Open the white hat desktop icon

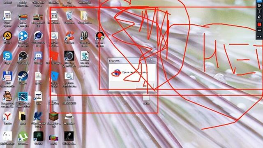[x=69, y=118]
